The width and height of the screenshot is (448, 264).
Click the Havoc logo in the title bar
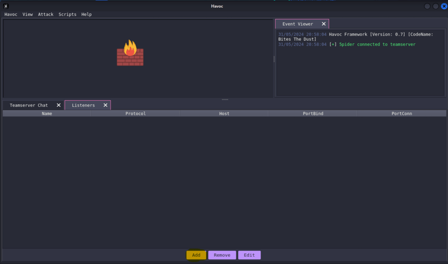click(6, 6)
